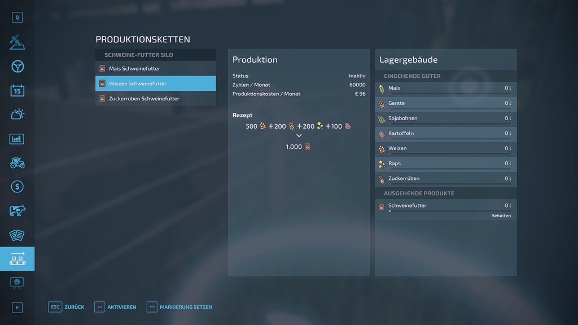The width and height of the screenshot is (578, 325).
Task: Click the potato ingredient icon in recipe
Action: click(348, 126)
